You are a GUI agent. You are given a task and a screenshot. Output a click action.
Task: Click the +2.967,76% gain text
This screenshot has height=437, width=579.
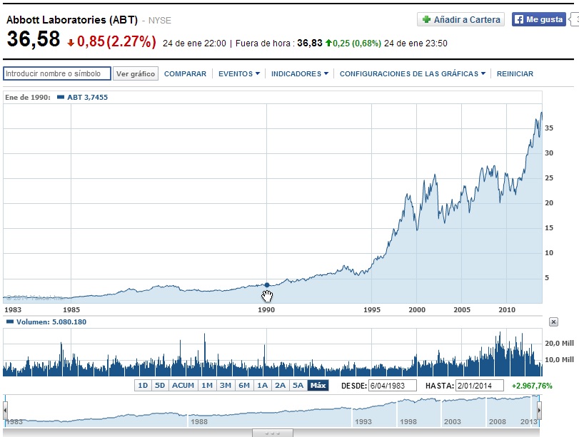(532, 386)
